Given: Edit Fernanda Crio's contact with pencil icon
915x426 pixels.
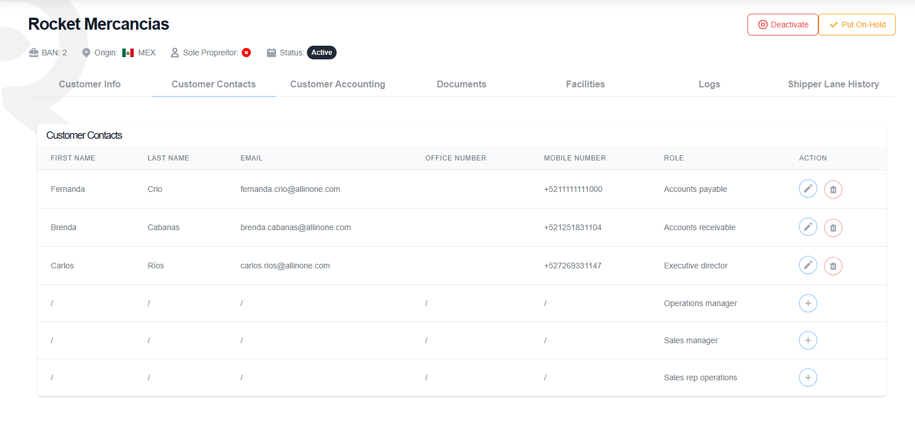Looking at the screenshot, I should click(x=808, y=188).
